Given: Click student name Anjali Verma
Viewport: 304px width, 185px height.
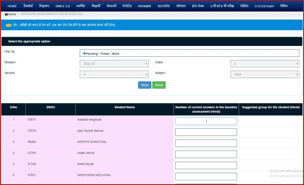Looking at the screenshot, I should 86,153.
